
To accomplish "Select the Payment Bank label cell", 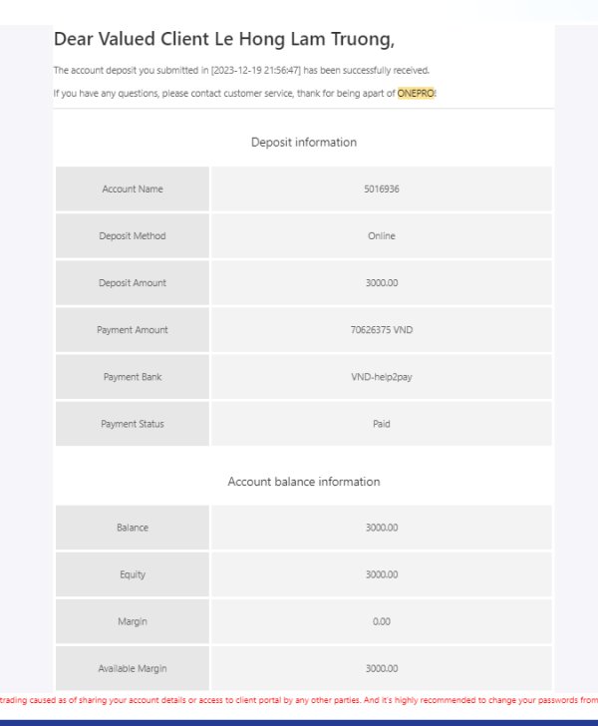I will point(133,377).
